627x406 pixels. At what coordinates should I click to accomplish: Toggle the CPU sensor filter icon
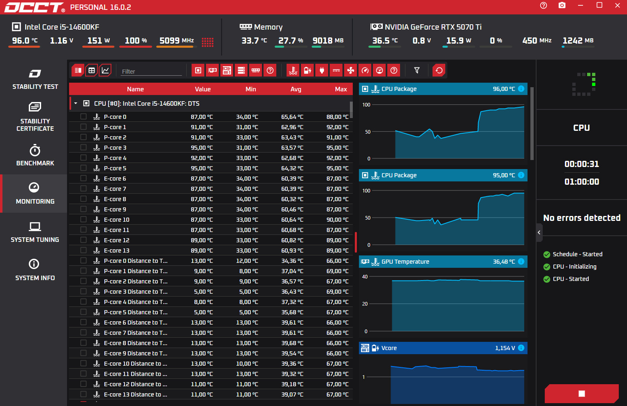click(x=198, y=70)
